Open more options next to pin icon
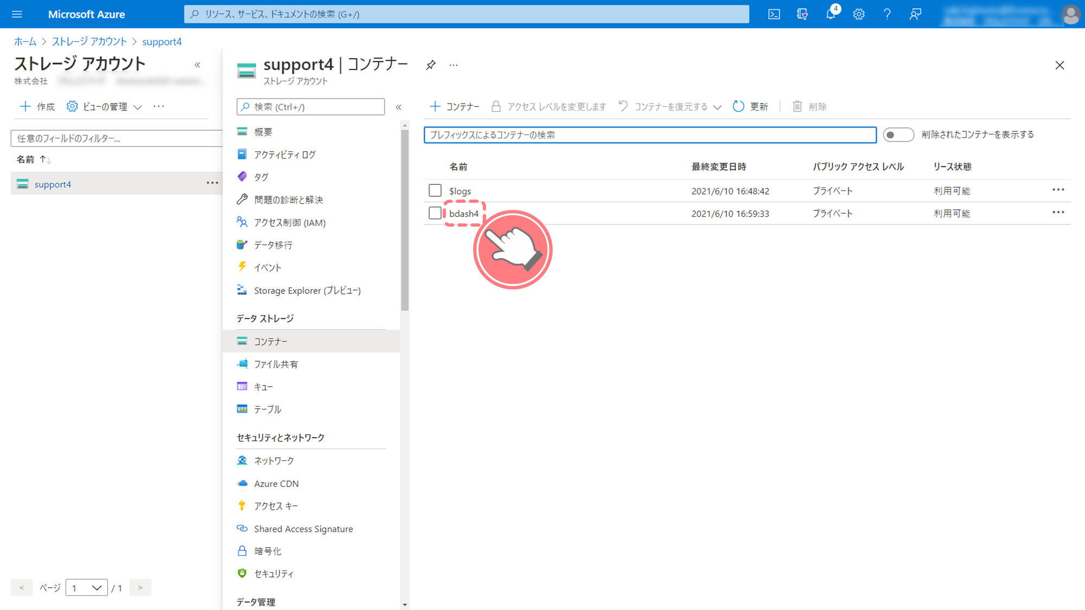1085x610 pixels. point(454,65)
